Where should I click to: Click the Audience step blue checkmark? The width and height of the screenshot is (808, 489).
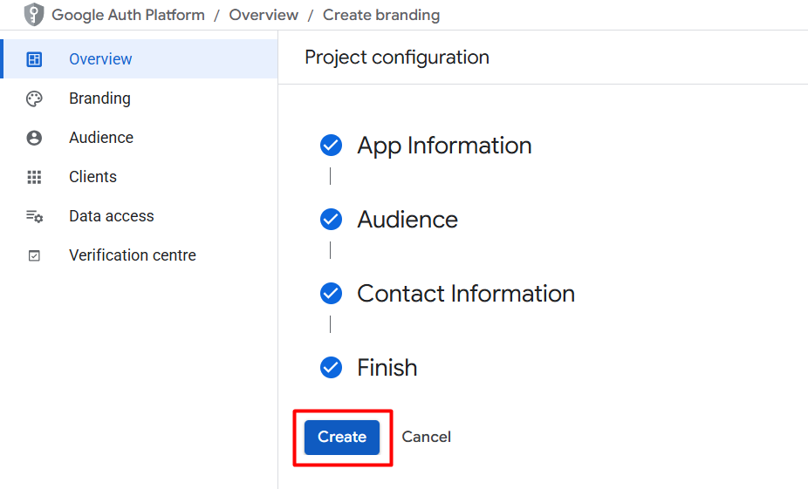pos(331,220)
